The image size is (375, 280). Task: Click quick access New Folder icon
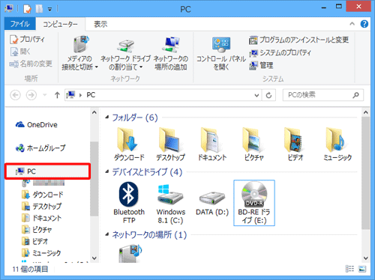click(39, 9)
